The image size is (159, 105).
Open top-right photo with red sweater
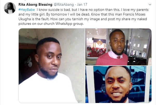tap(118, 47)
